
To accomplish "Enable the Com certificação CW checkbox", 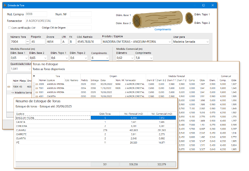I will point(9,28).
